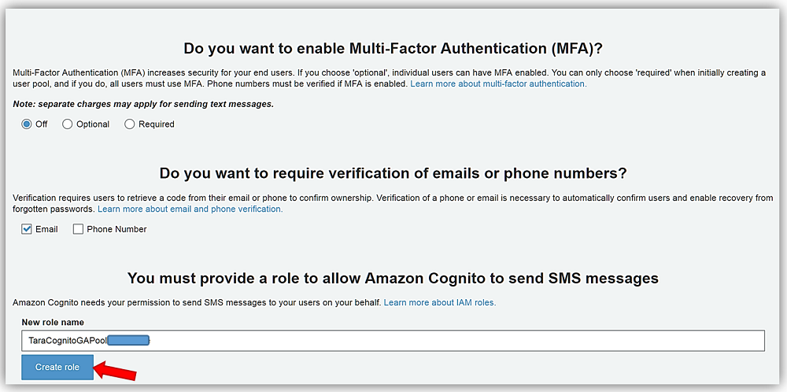Enable Phone Number verification checkbox
Screen dimensions: 787x392
(78, 230)
